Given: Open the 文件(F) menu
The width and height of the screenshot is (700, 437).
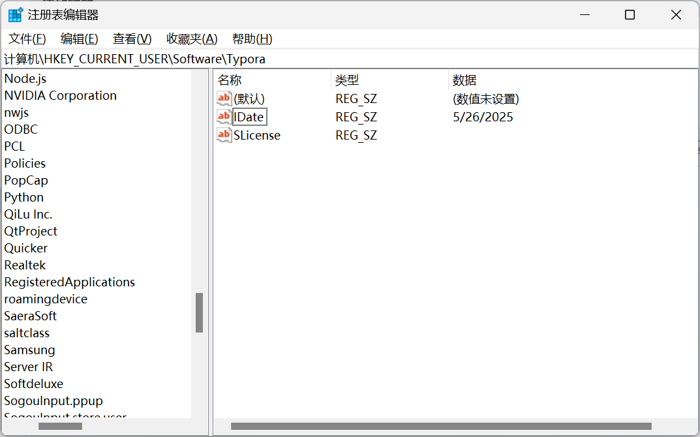Looking at the screenshot, I should (27, 39).
